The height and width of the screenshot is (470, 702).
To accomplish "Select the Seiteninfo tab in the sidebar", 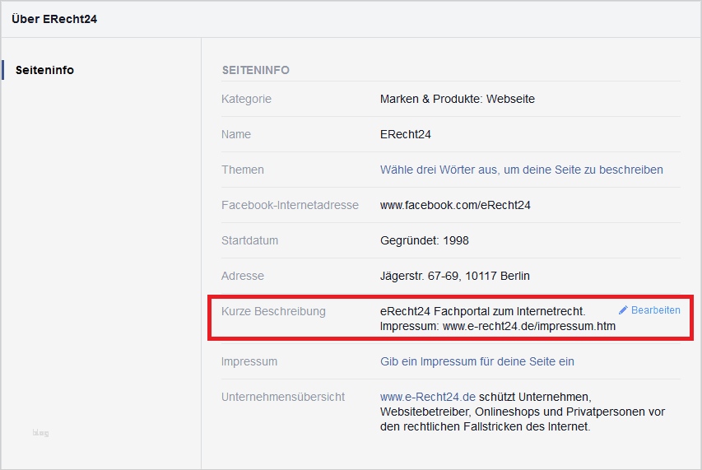I will (x=44, y=70).
